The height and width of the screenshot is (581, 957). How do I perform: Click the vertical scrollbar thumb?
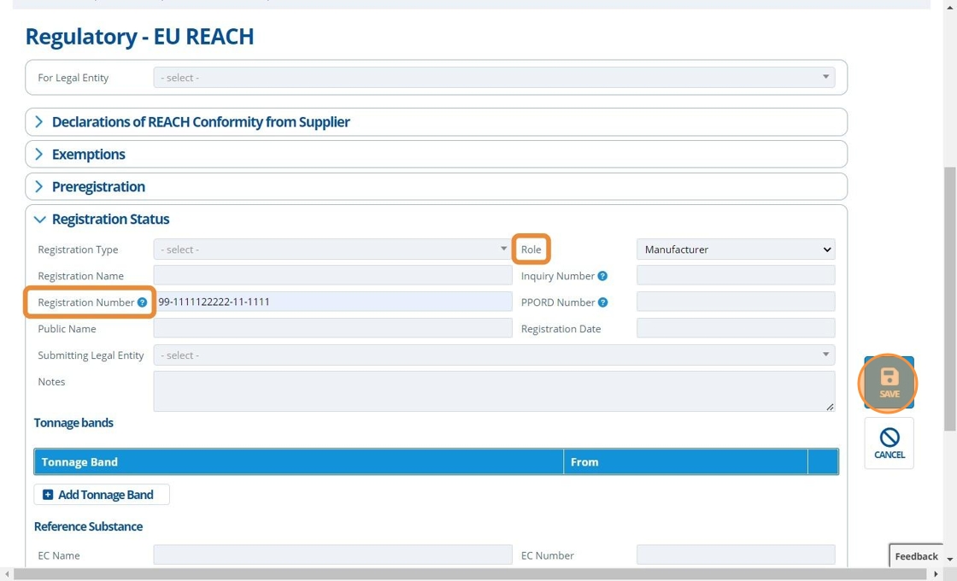(949, 299)
